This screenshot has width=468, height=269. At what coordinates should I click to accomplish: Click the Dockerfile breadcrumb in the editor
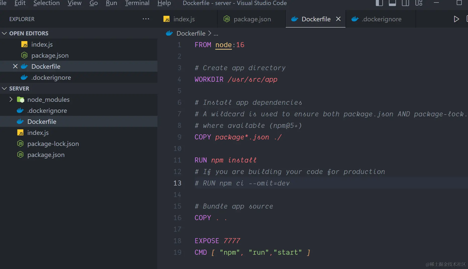[x=191, y=33]
